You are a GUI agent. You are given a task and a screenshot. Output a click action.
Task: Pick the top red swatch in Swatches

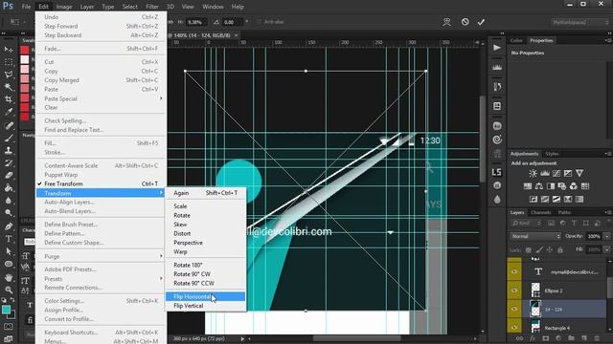pos(25,50)
